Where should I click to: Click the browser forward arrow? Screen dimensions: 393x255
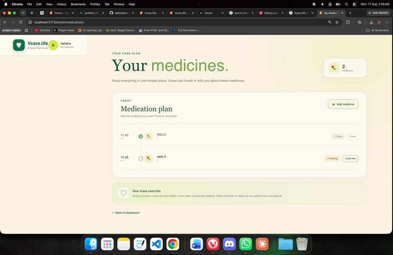click(13, 22)
